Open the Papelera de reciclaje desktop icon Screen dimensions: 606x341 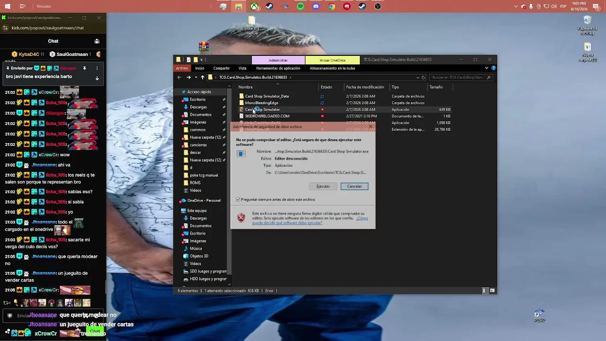pyautogui.click(x=588, y=26)
